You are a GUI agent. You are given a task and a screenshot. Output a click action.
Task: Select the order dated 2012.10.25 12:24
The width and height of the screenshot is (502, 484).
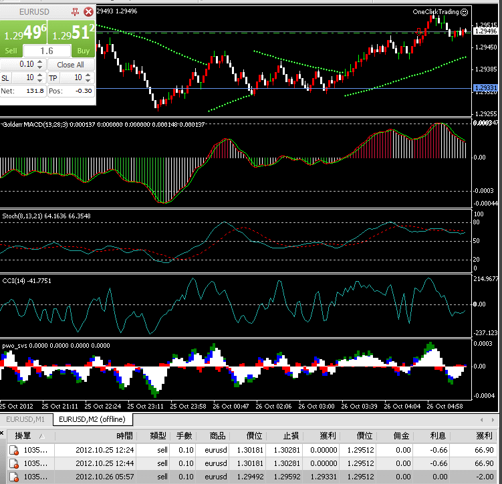coord(251,450)
